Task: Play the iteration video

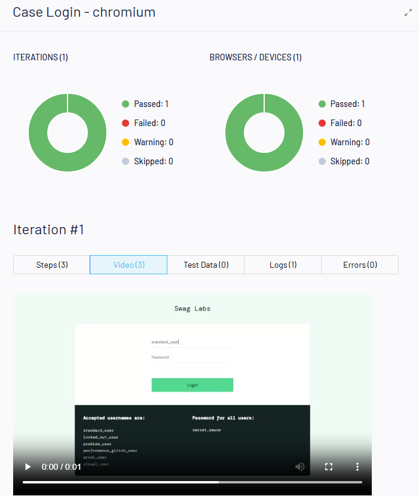Action: click(x=28, y=467)
